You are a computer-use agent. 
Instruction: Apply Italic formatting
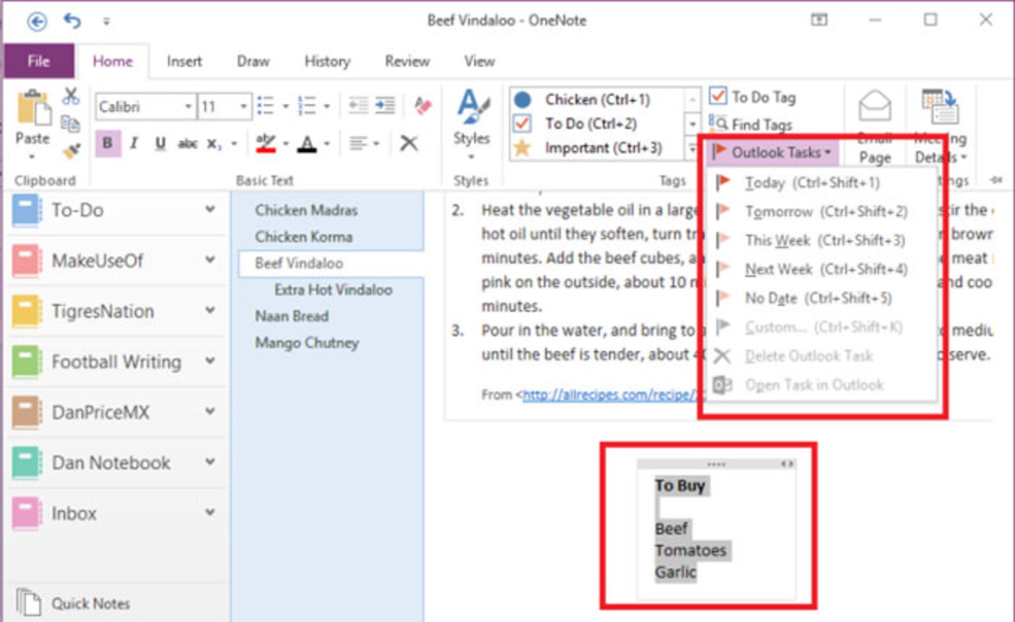point(134,143)
